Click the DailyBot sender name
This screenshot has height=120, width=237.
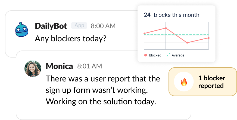coord(51,26)
